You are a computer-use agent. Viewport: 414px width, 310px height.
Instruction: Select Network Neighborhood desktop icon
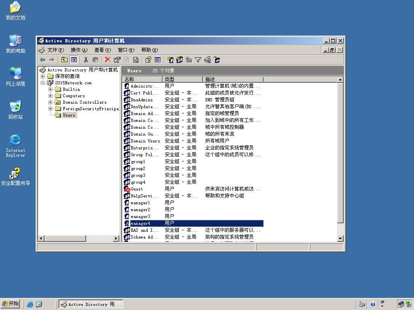pos(16,77)
